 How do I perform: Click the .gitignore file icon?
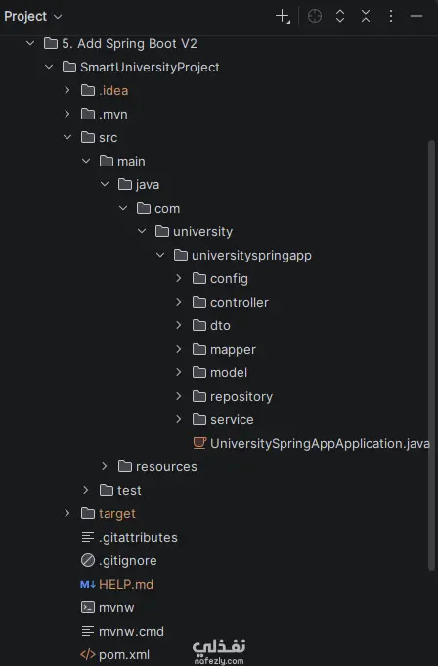pyautogui.click(x=87, y=560)
